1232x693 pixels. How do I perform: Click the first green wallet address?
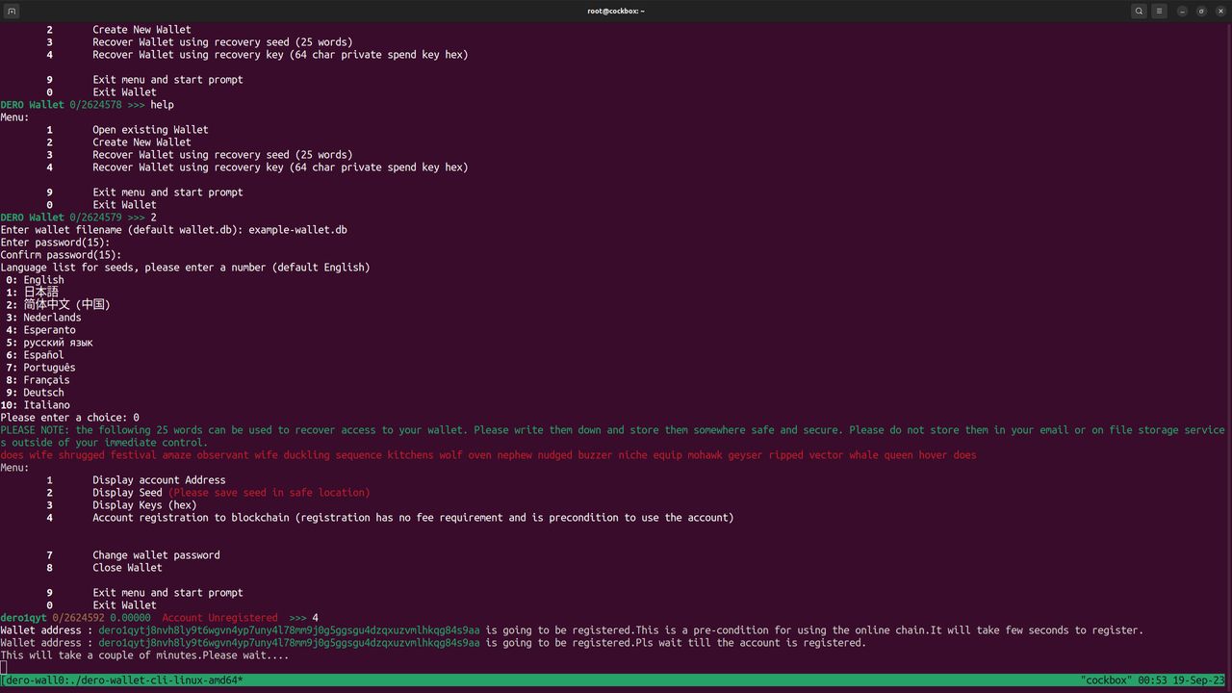[289, 629]
